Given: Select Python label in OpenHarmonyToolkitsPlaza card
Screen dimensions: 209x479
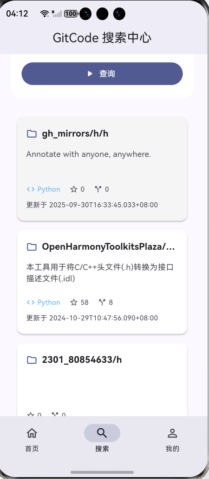Looking at the screenshot, I should click(49, 302).
